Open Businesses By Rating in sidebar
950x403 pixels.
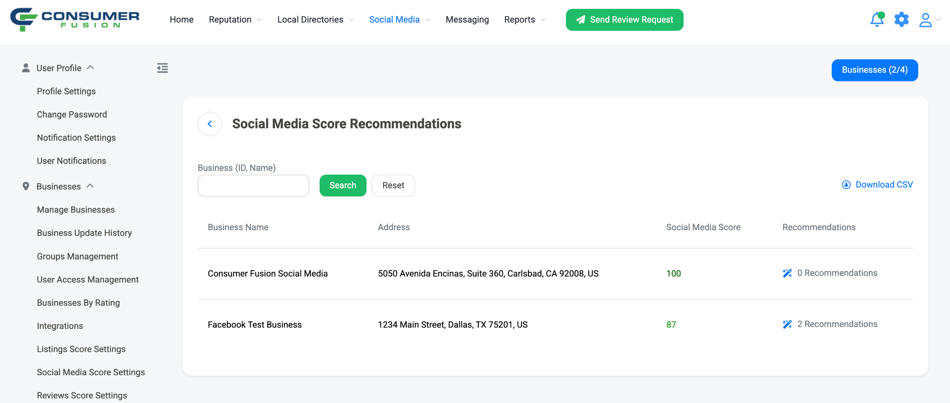(x=78, y=302)
